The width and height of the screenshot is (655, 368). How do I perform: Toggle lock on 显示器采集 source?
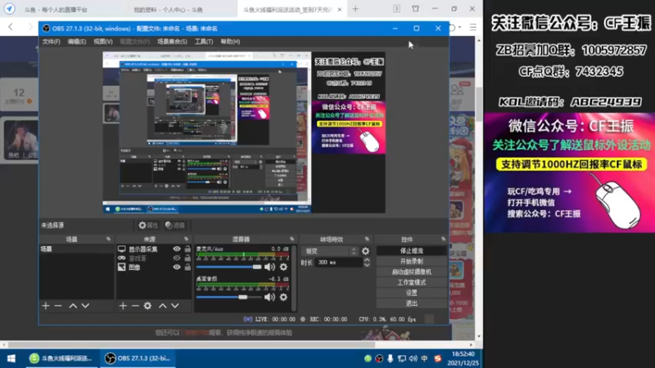pyautogui.click(x=187, y=249)
